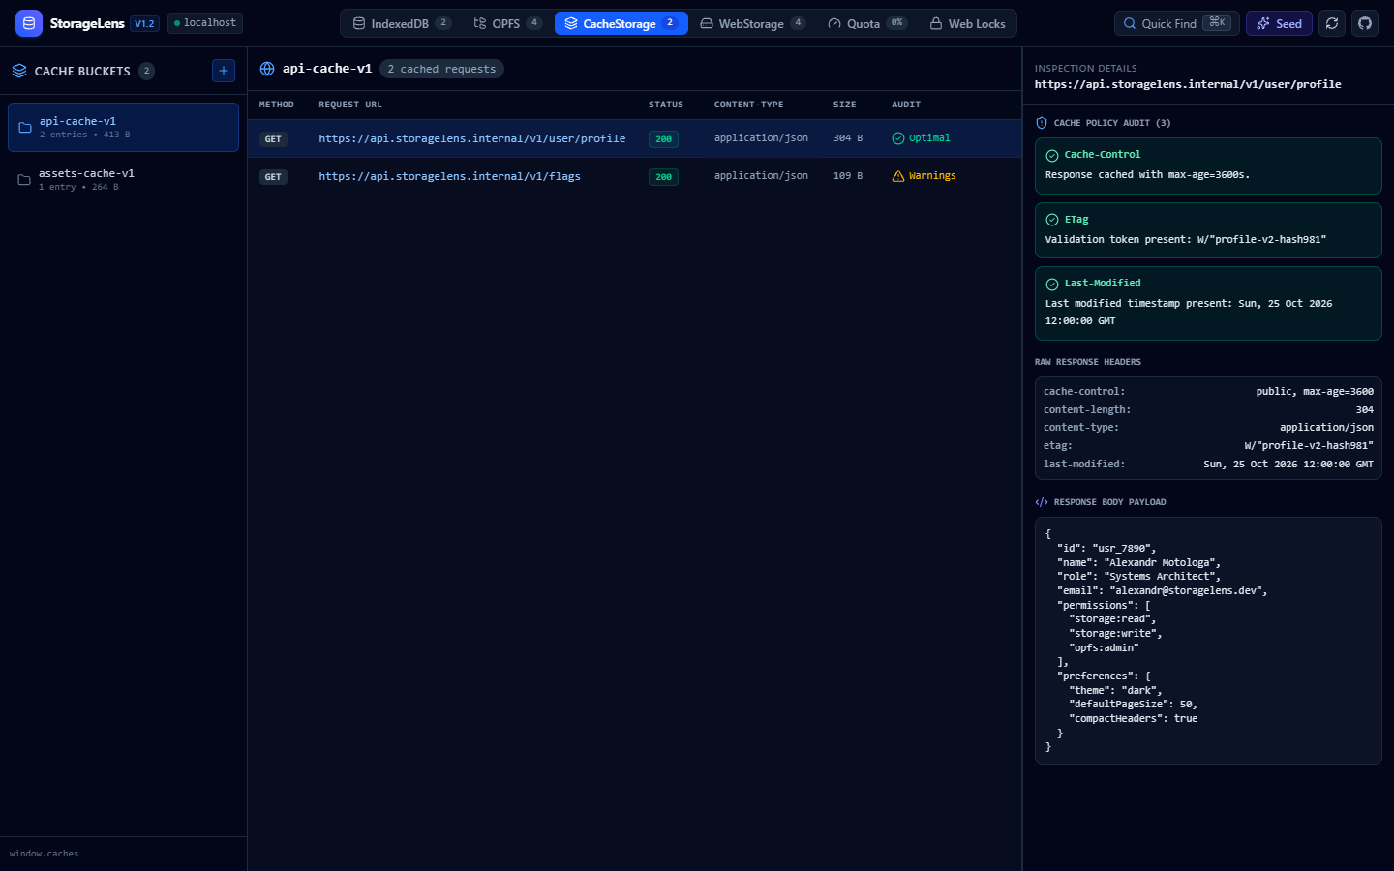
Task: Click the Cache Buckets layers icon
Action: [19, 71]
